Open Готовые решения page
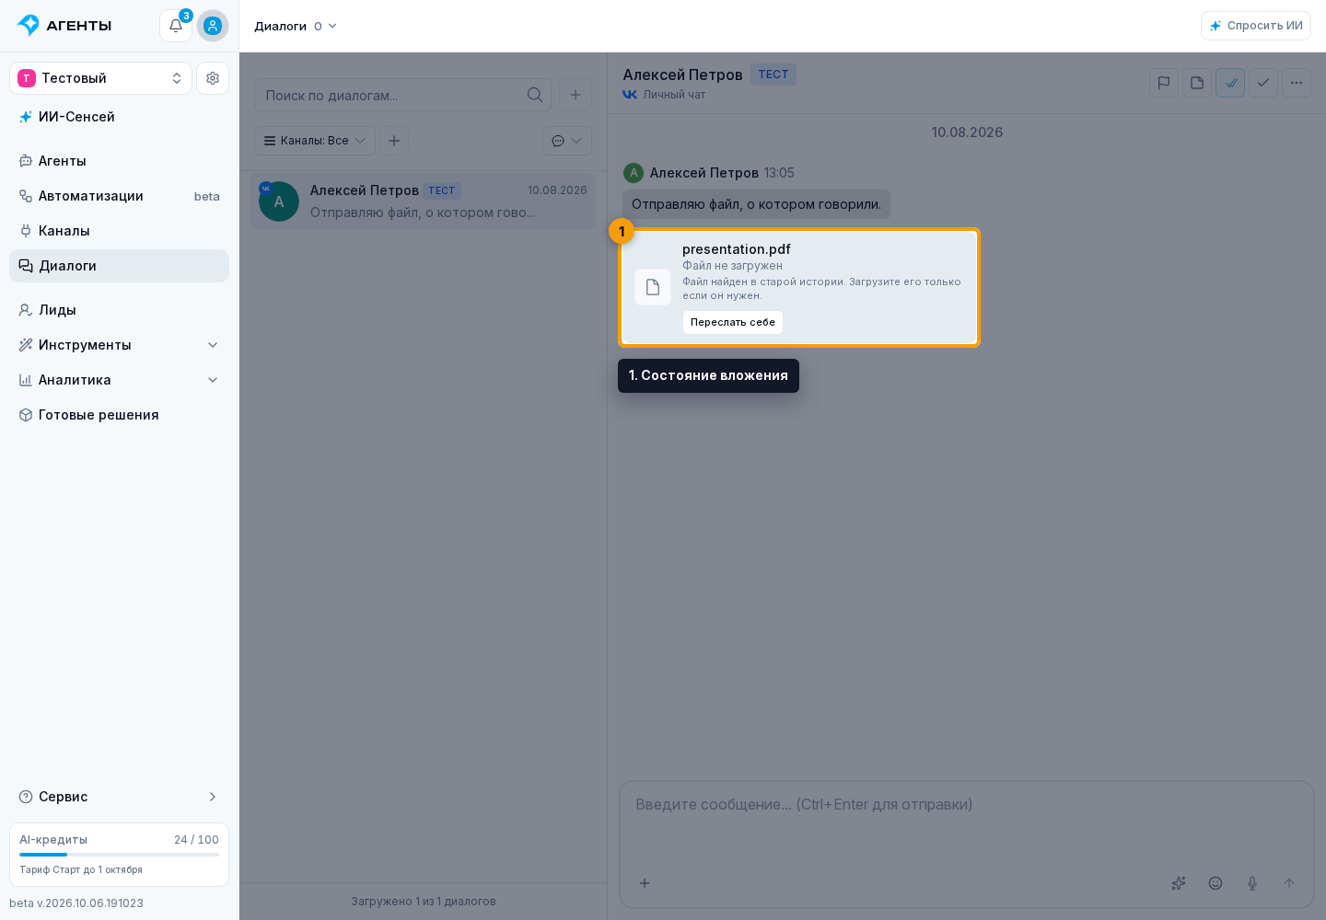 pyautogui.click(x=119, y=415)
